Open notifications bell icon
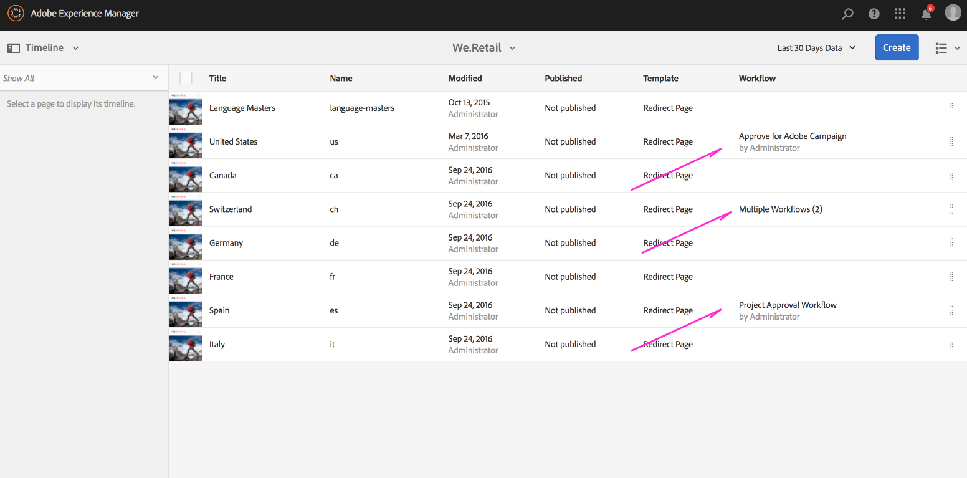Screen dimensions: 967x478 (927, 14)
